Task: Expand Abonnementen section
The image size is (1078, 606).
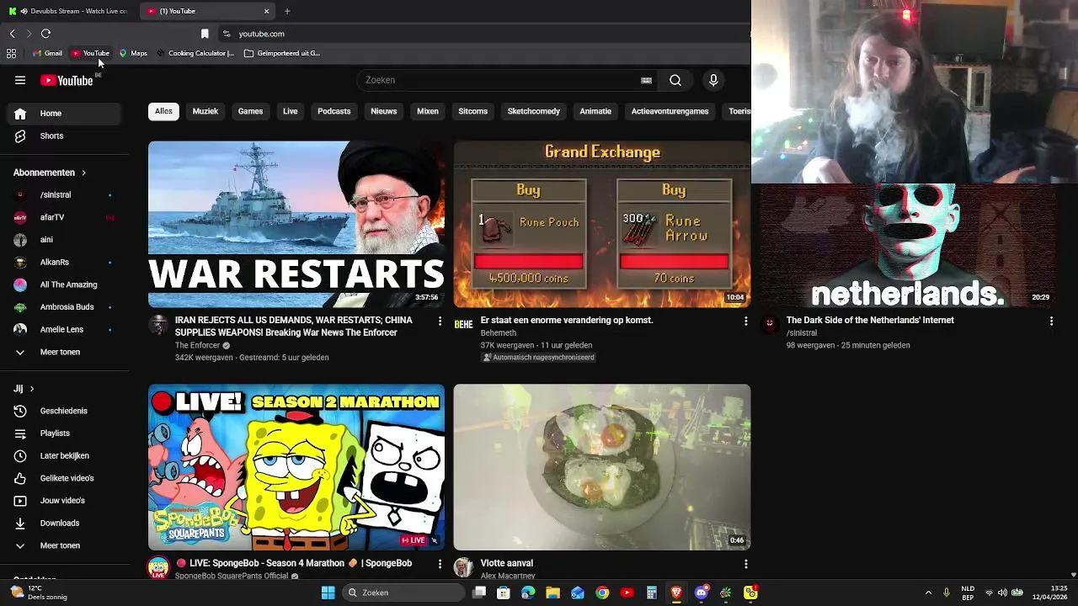Action: (x=51, y=173)
